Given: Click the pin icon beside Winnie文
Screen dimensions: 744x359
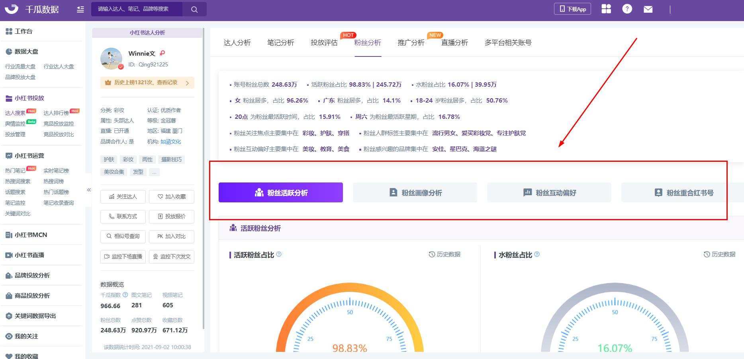Looking at the screenshot, I should pos(162,53).
